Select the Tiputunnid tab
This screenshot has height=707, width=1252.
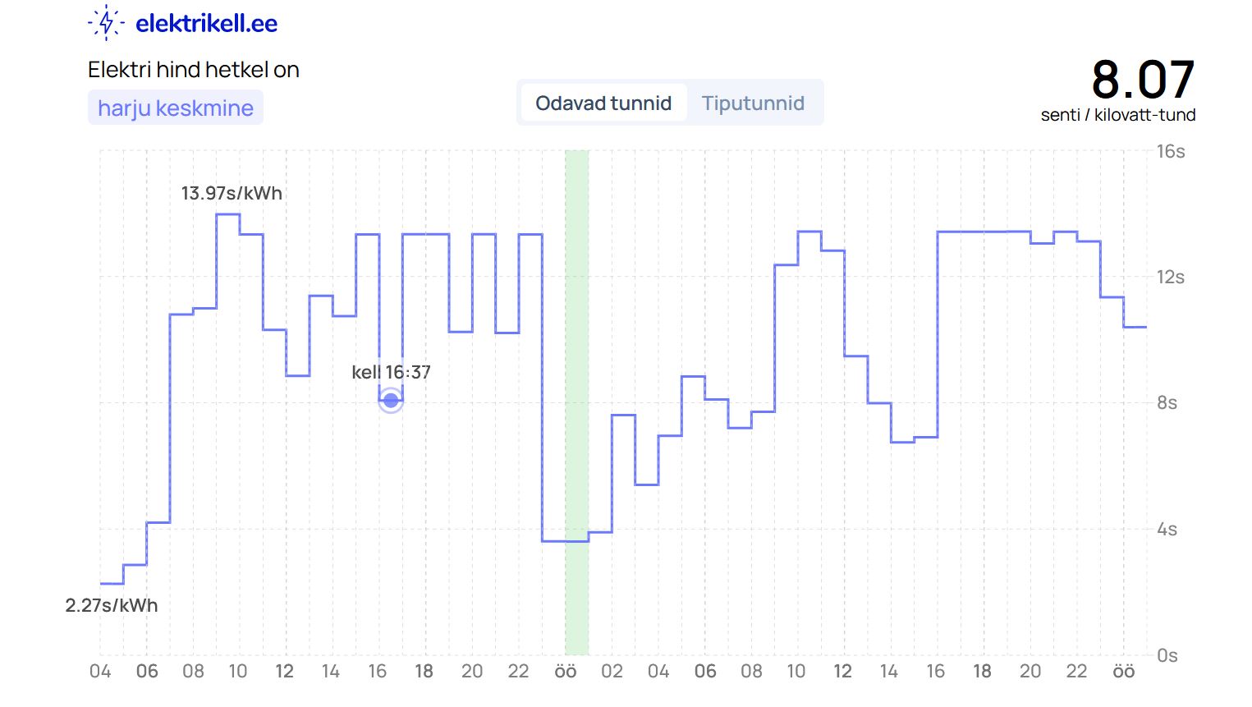[x=753, y=103]
